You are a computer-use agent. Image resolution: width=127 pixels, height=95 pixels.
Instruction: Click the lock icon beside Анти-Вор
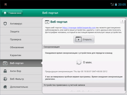click(5, 71)
